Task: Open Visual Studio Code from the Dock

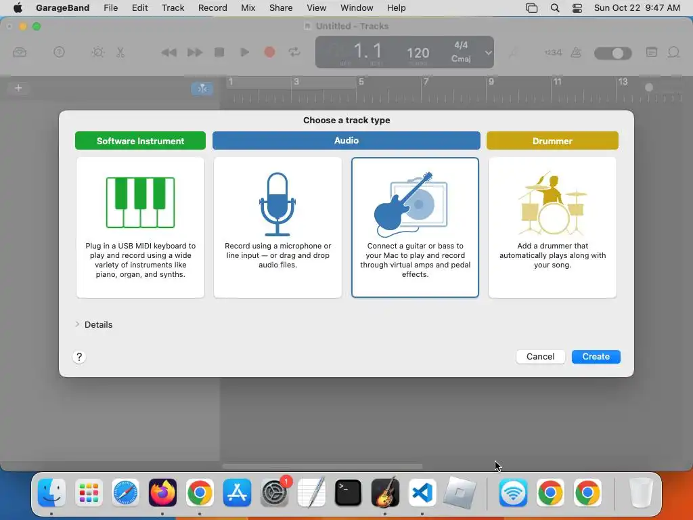Action: (422, 493)
